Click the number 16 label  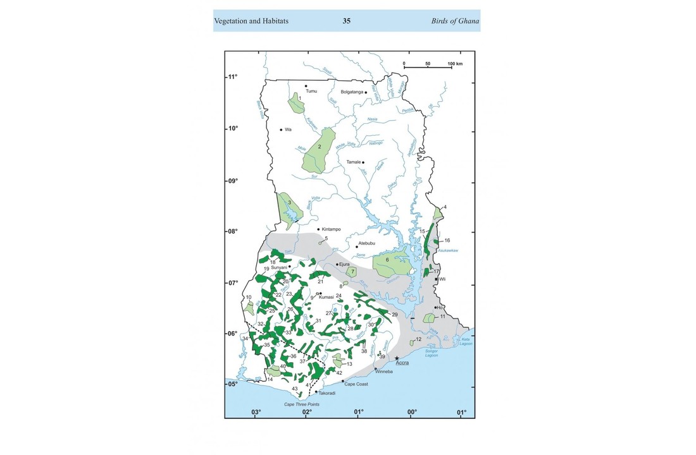pyautogui.click(x=447, y=240)
